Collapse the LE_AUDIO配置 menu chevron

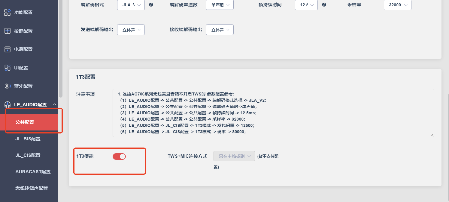[x=54, y=104]
